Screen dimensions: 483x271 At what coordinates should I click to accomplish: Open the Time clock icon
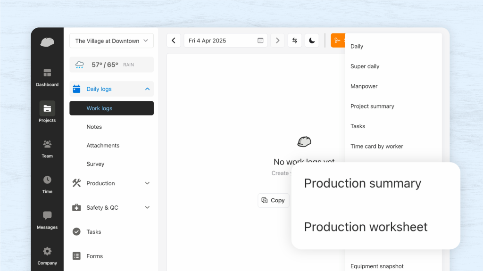point(47,180)
